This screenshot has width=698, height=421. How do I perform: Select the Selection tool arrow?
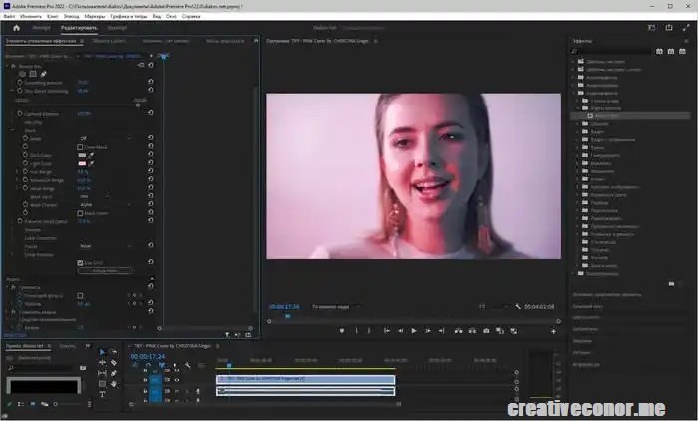coord(102,352)
